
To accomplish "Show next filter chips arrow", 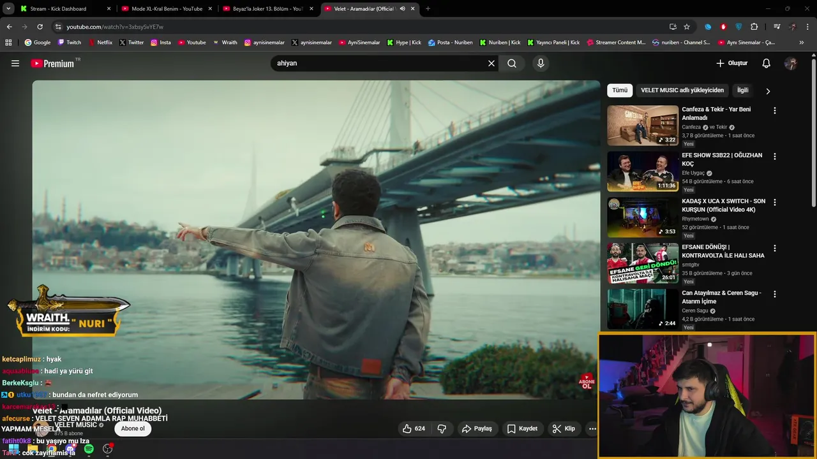I will [x=768, y=91].
